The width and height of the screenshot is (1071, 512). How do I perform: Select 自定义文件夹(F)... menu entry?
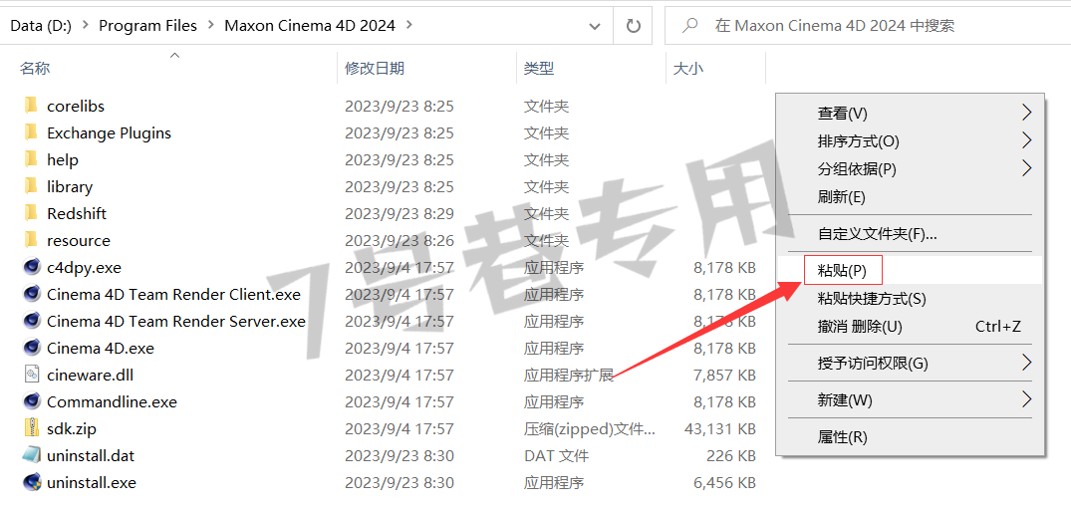coord(910,234)
